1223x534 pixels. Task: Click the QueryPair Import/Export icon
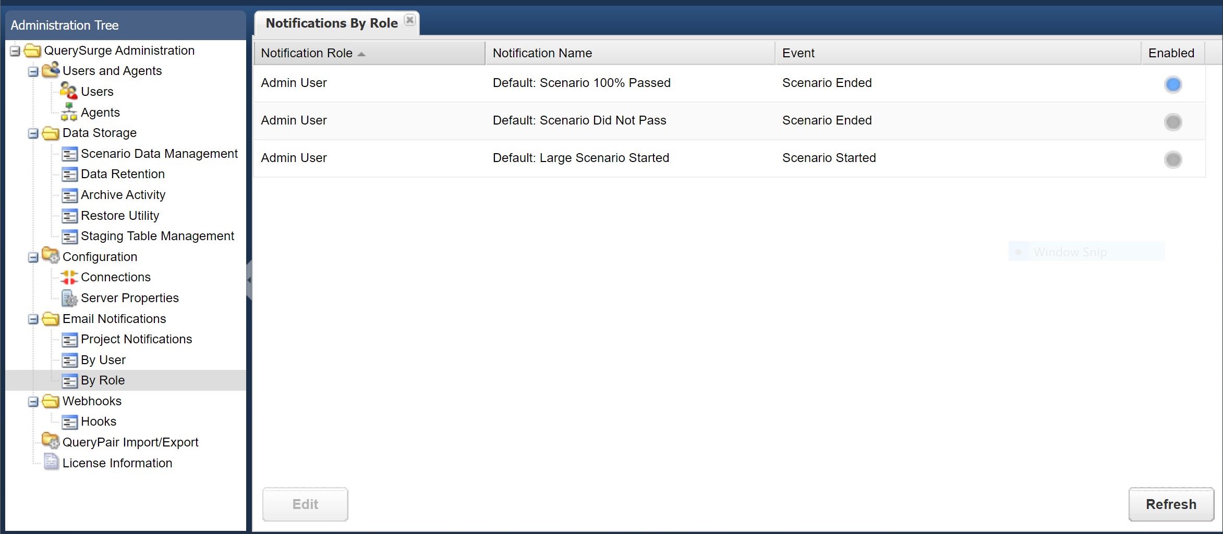[51, 441]
